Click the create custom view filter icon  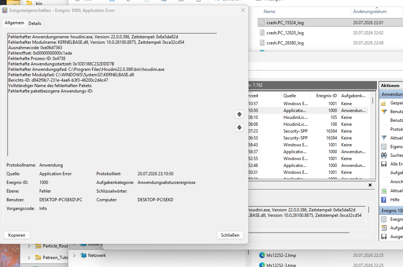click(384, 112)
